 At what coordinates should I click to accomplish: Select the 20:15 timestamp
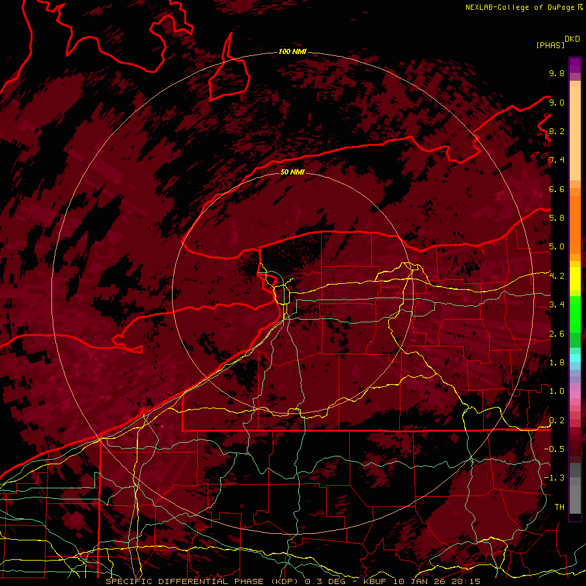pyautogui.click(x=467, y=581)
